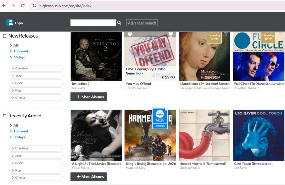Expand Charts under New Releases

click(36, 97)
